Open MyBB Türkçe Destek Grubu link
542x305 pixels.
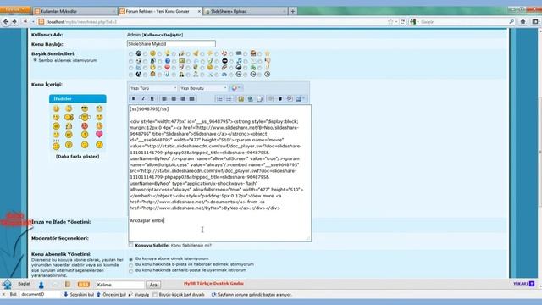pyautogui.click(x=213, y=283)
